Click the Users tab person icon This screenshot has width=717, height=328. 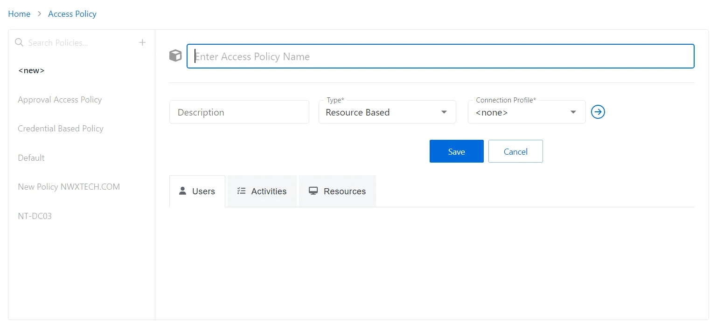pyautogui.click(x=183, y=191)
